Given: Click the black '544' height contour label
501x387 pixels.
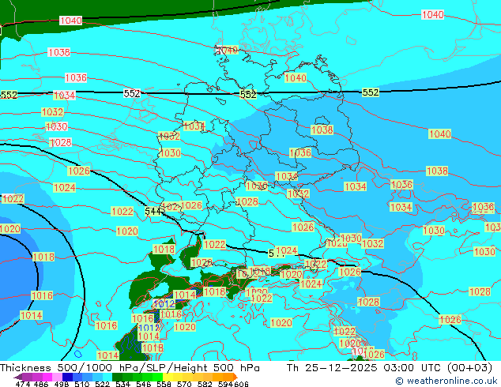Looking at the screenshot, I should 153,212.
